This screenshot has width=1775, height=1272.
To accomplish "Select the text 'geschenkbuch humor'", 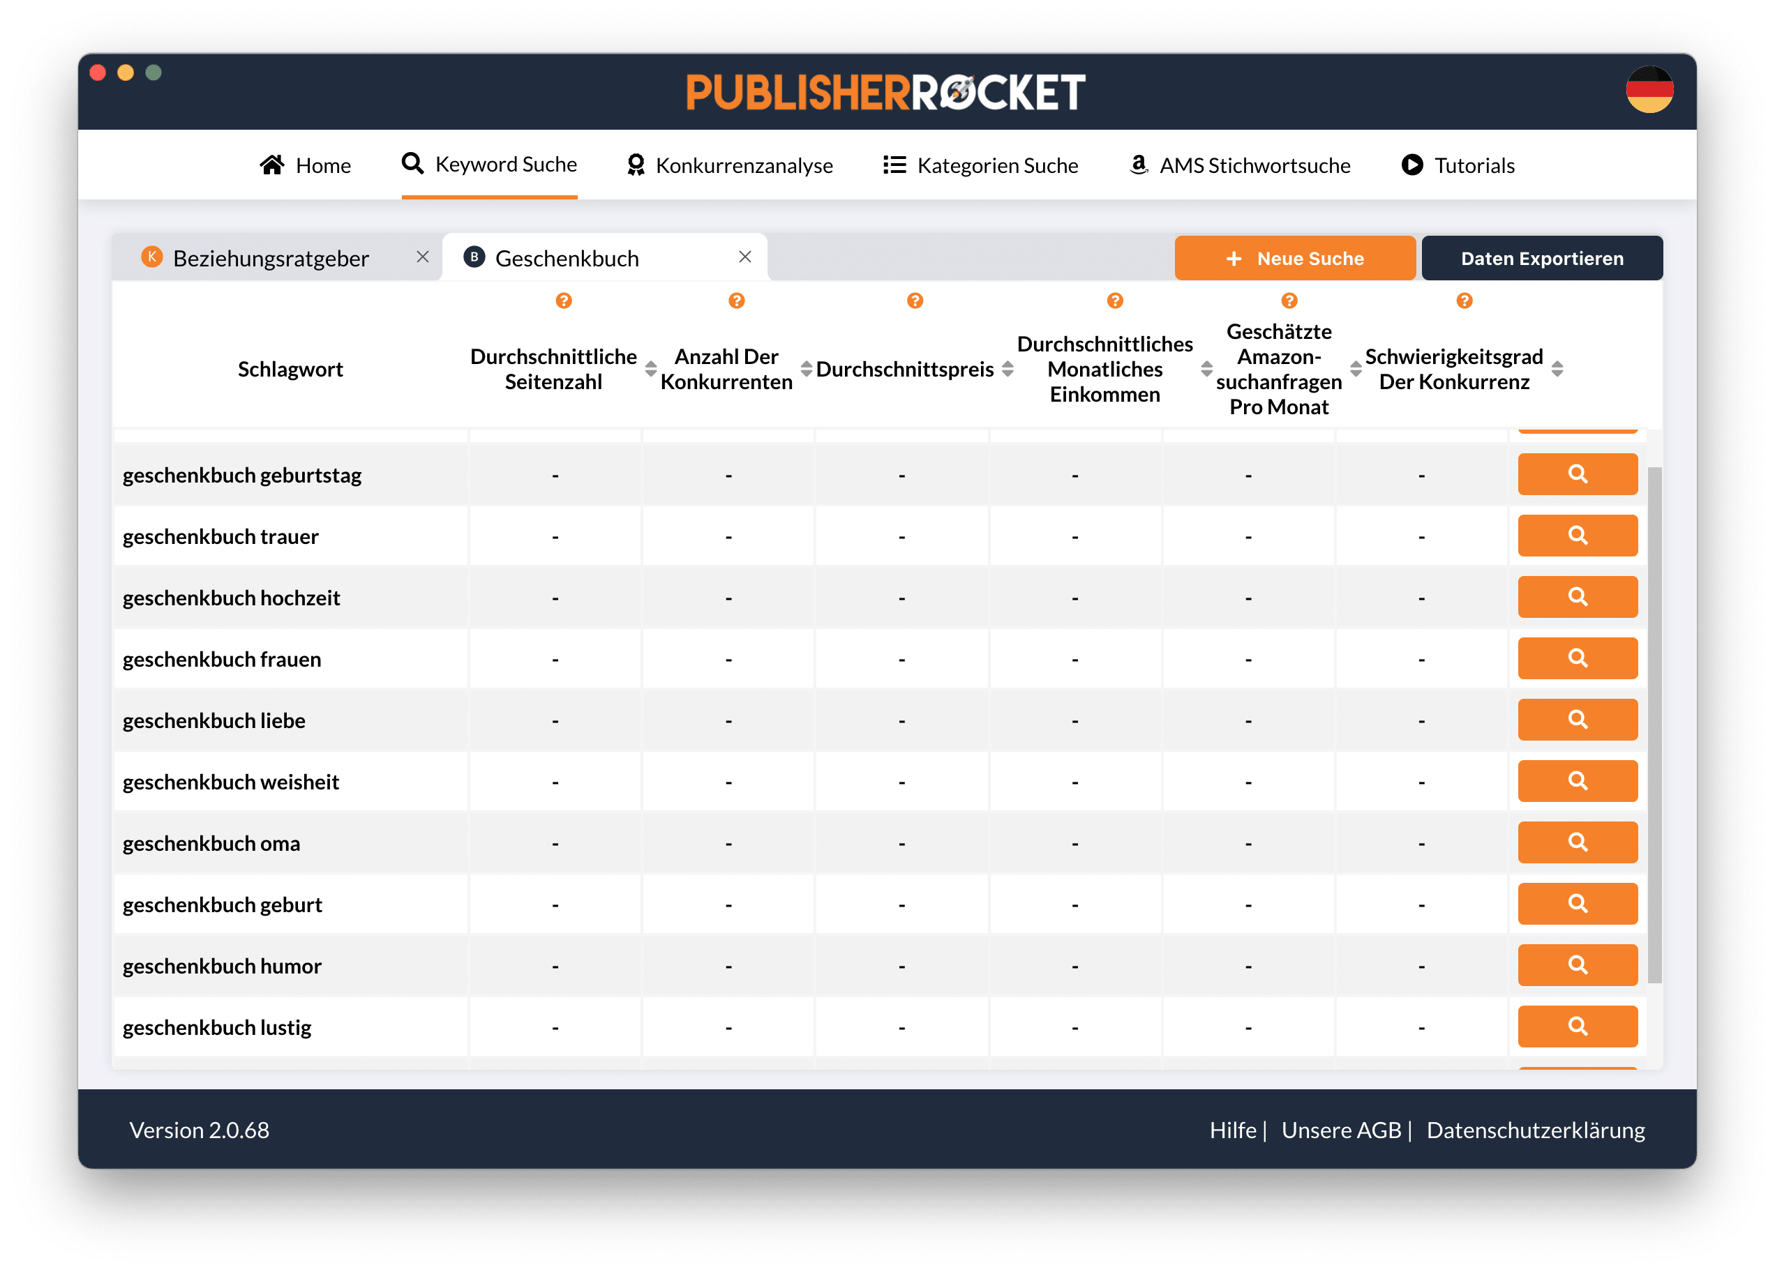I will pos(221,967).
